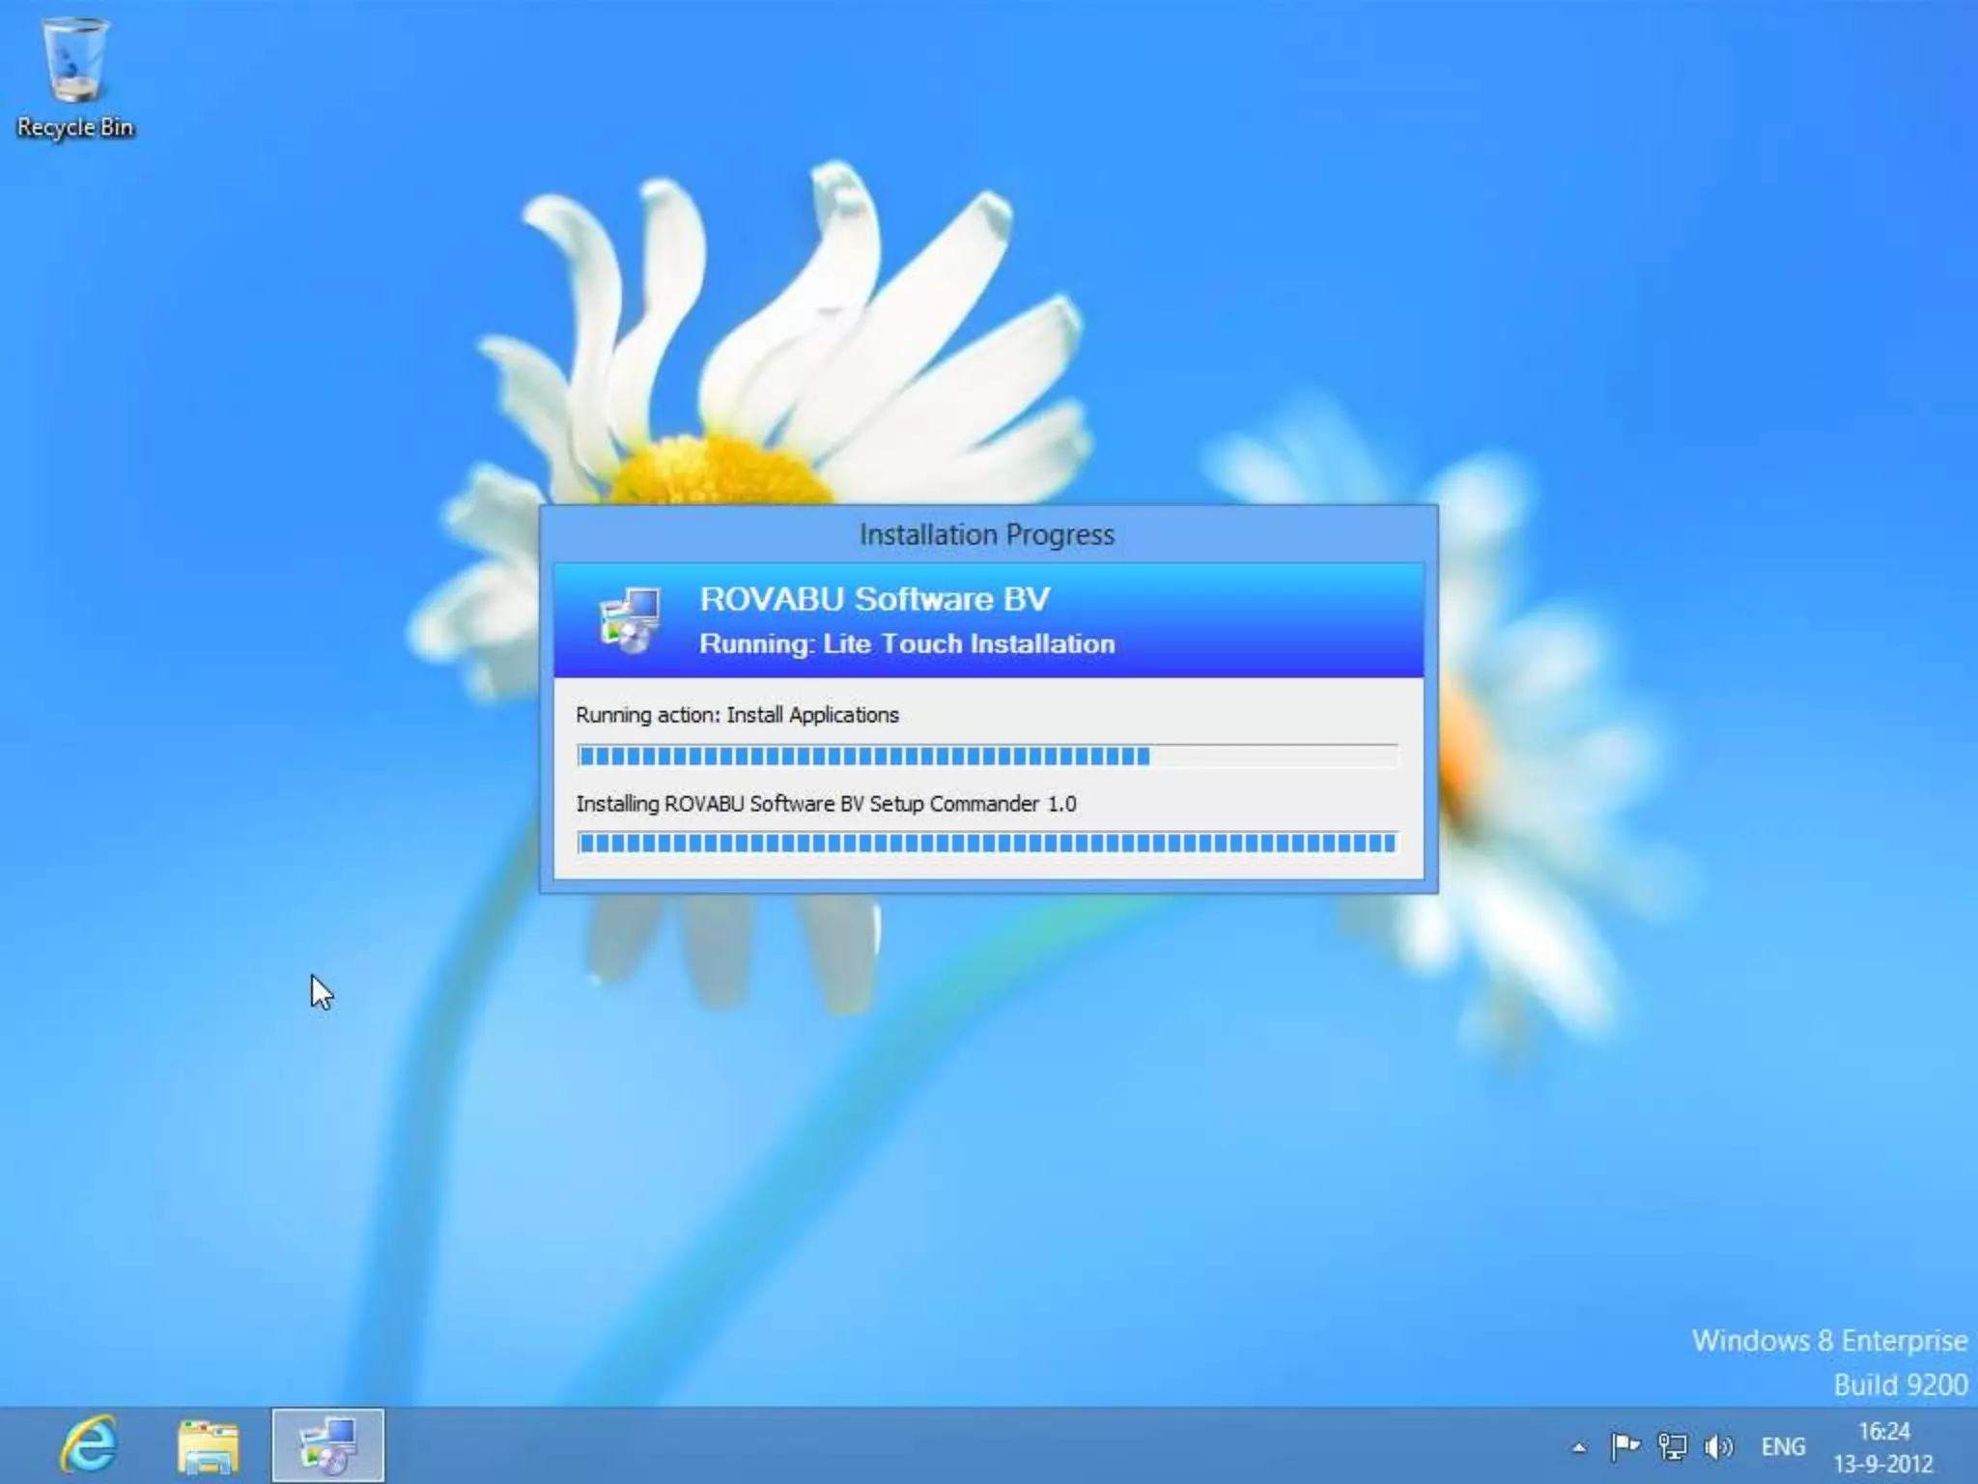The image size is (1978, 1484).
Task: Click the Install Applications progress bar
Action: (987, 756)
